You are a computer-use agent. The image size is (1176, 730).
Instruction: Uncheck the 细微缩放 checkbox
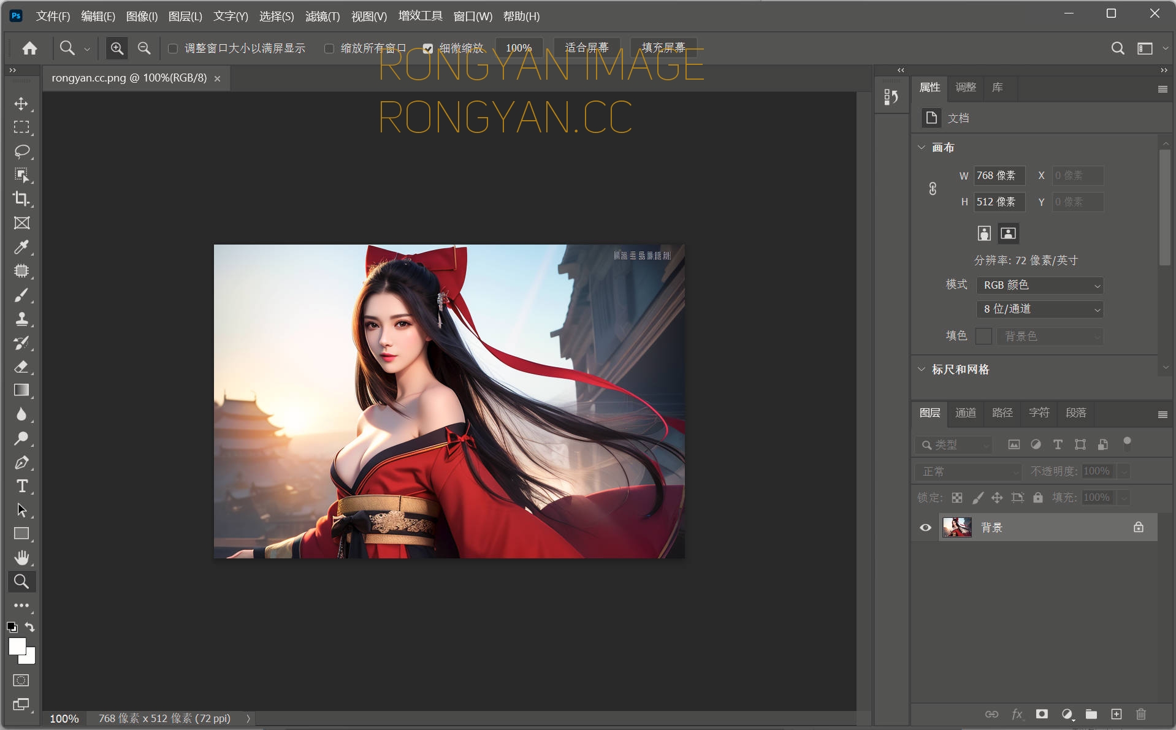point(428,48)
